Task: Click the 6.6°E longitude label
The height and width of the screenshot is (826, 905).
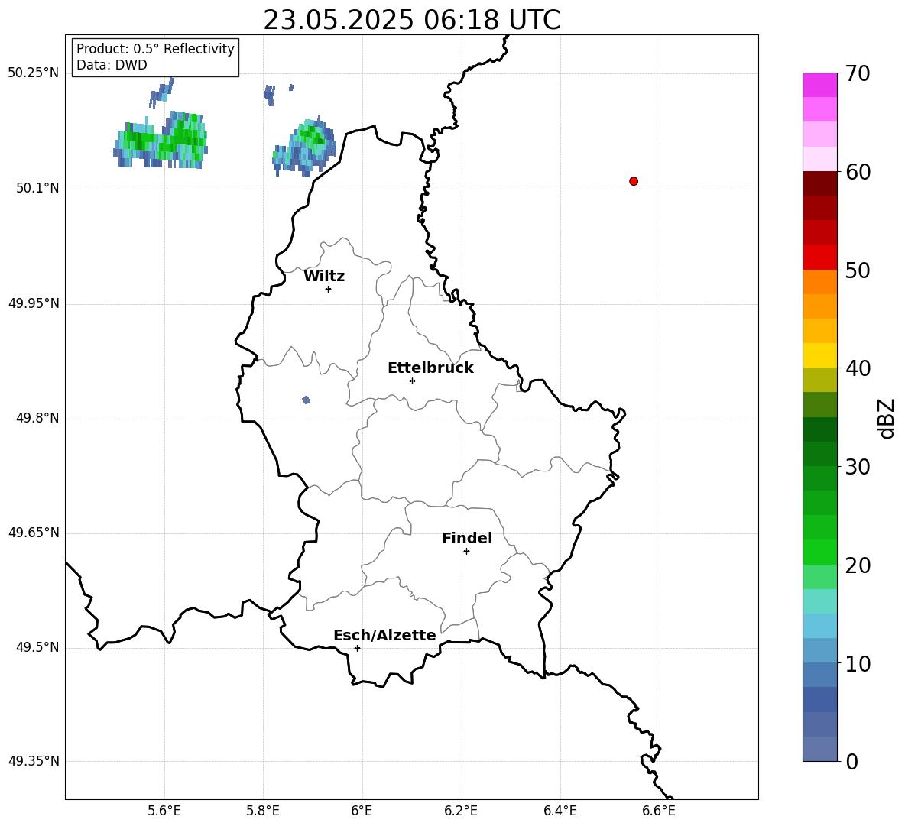Action: pos(659,811)
